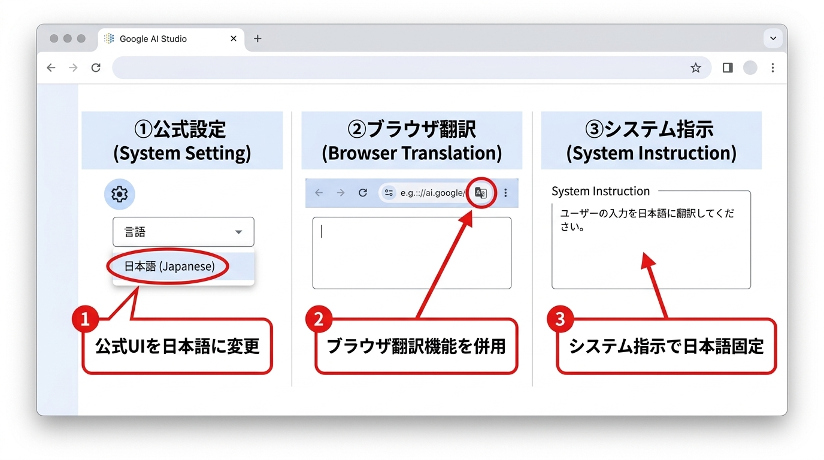Click the bookmark star in the address bar

pyautogui.click(x=696, y=68)
